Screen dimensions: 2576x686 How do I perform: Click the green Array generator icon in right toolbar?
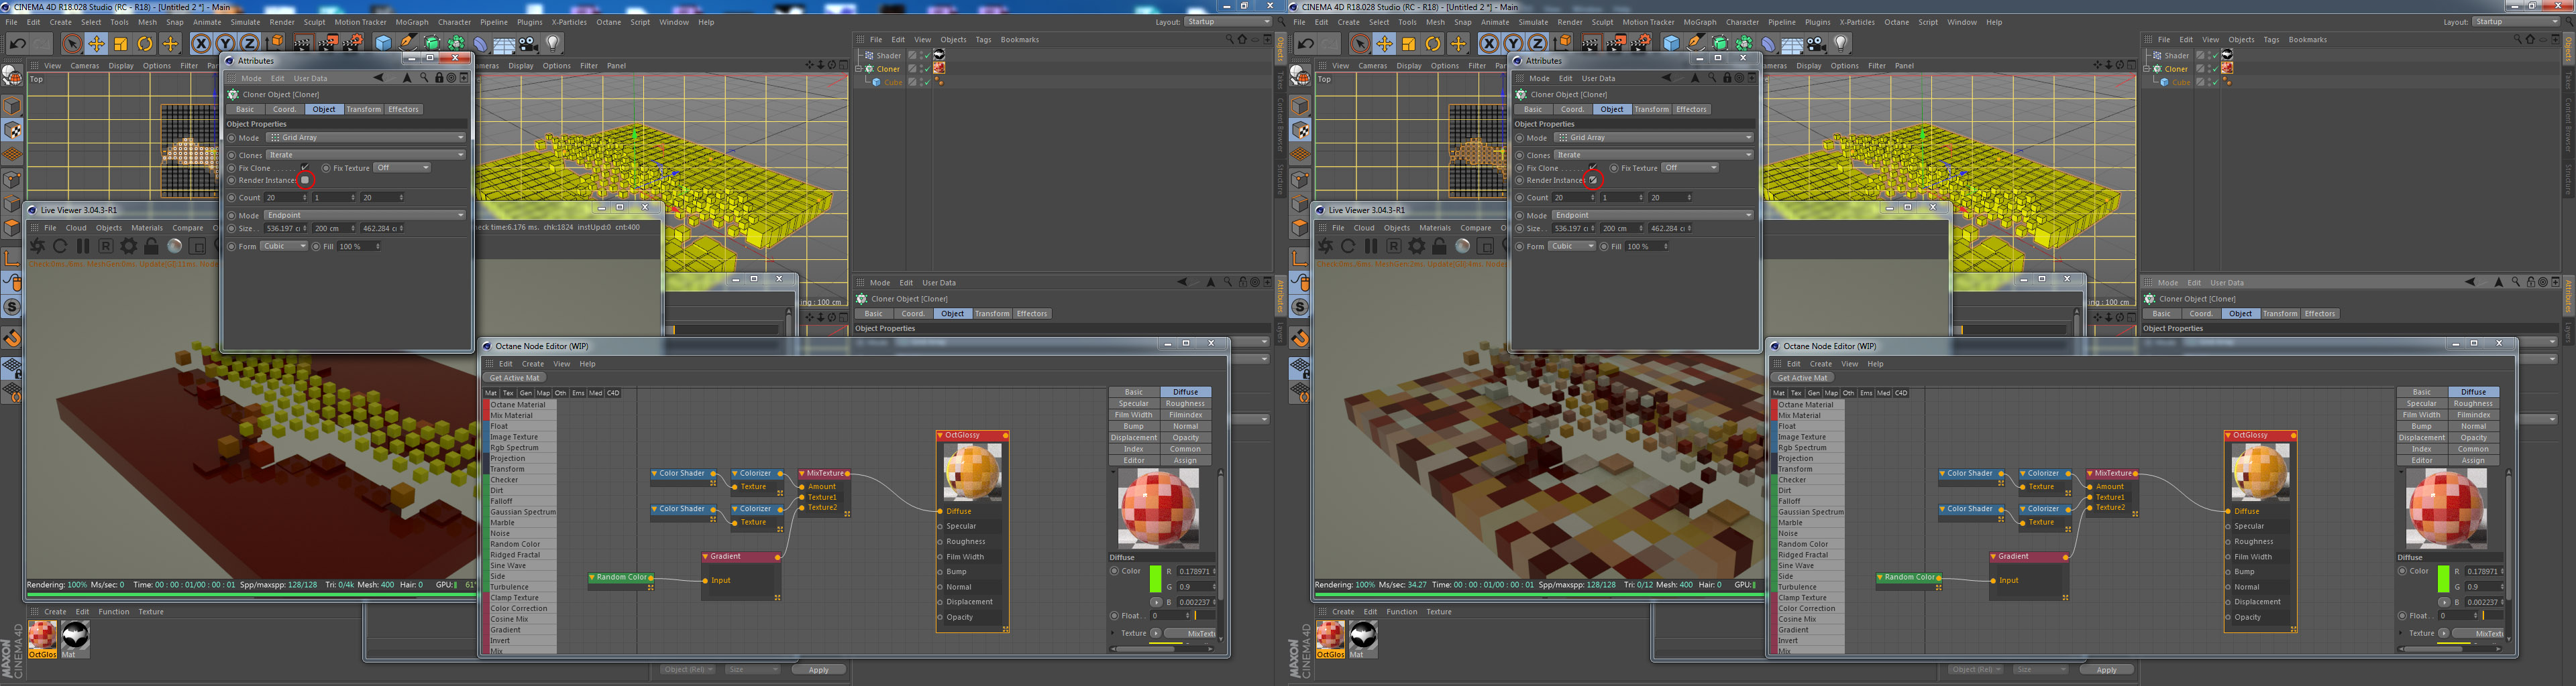pos(1744,43)
